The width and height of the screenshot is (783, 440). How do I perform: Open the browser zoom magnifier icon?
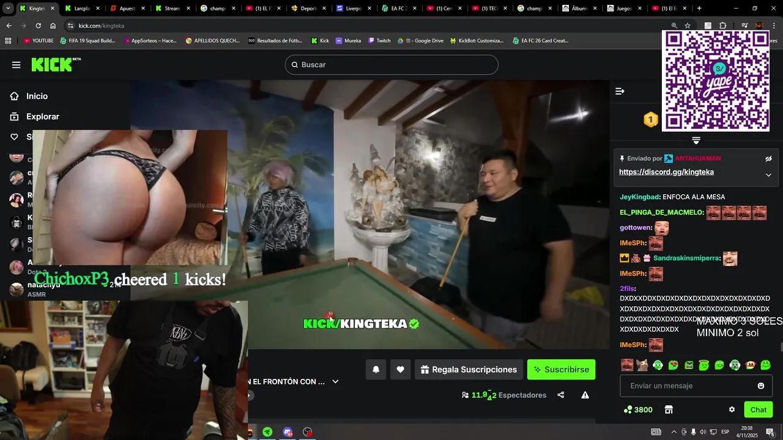tap(674, 26)
